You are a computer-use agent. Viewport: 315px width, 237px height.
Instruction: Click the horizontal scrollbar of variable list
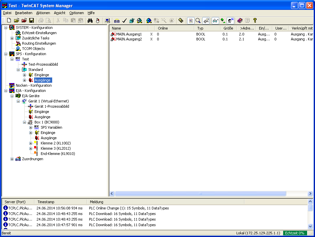click(200, 194)
